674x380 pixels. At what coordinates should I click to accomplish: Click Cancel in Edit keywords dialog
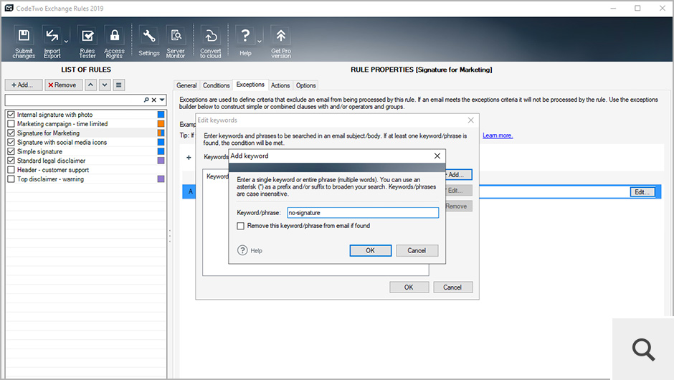pyautogui.click(x=452, y=287)
